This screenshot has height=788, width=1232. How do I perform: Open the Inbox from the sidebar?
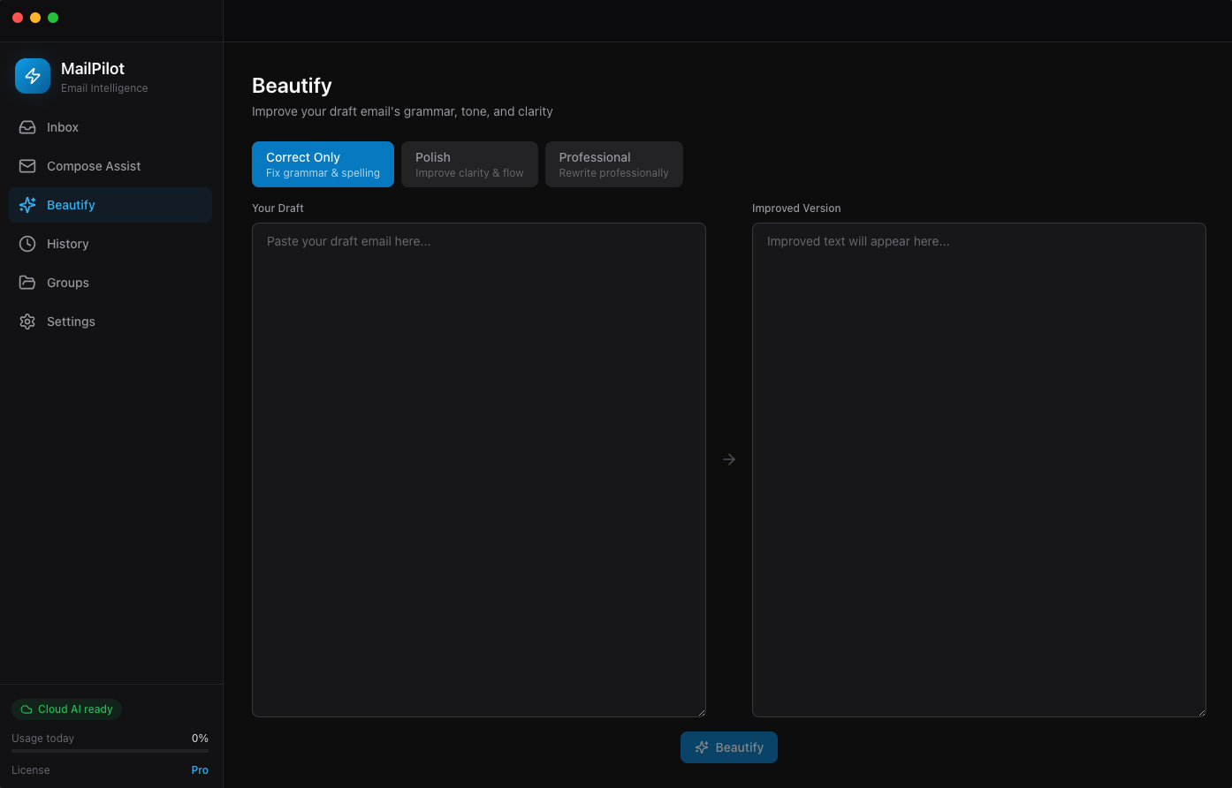tap(62, 127)
